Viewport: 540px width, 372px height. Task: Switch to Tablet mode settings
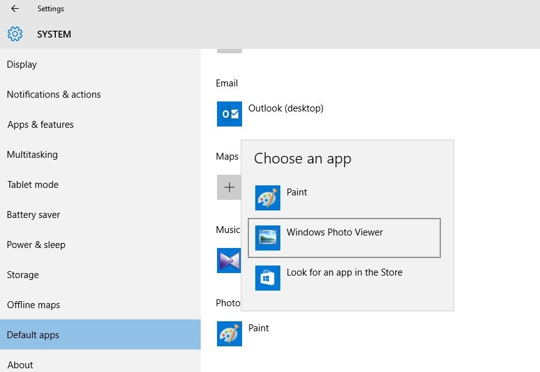33,185
